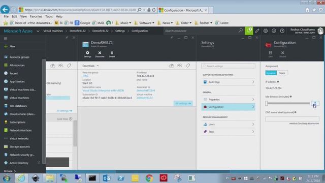The width and height of the screenshot is (325, 183).
Task: Click Save icon in Configuration blade
Action: (x=270, y=54)
